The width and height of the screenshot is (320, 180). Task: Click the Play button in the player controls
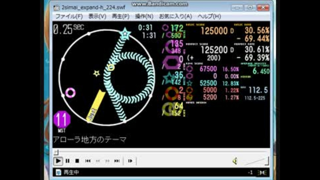(x=58, y=161)
